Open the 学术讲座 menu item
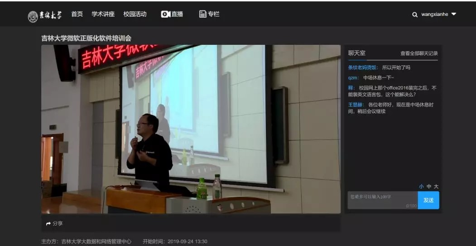This screenshot has height=246, width=476. click(x=103, y=14)
